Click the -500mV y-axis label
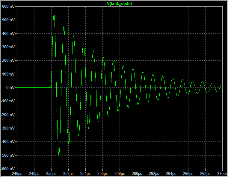228x177 pixels. [x=8, y=155]
